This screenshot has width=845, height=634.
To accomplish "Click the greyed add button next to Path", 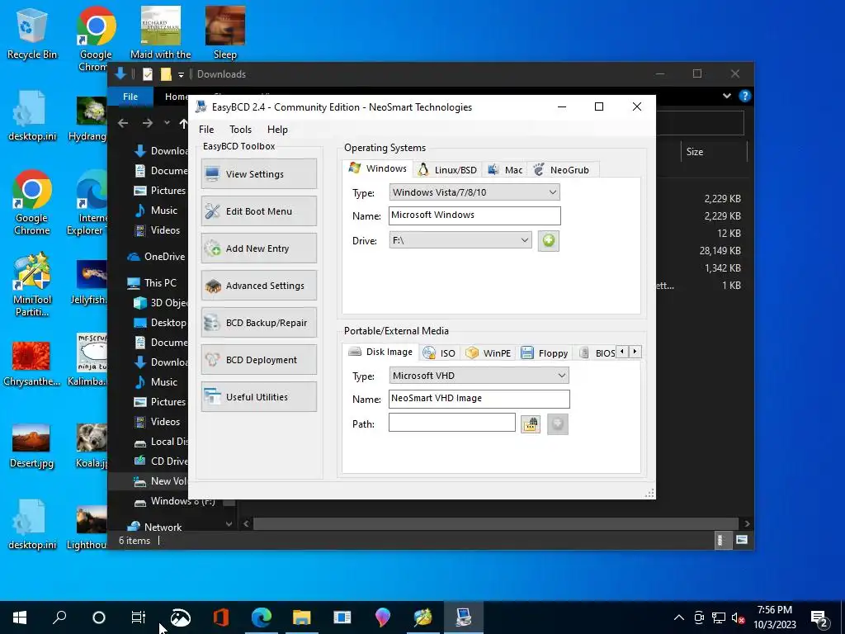I will pyautogui.click(x=557, y=423).
